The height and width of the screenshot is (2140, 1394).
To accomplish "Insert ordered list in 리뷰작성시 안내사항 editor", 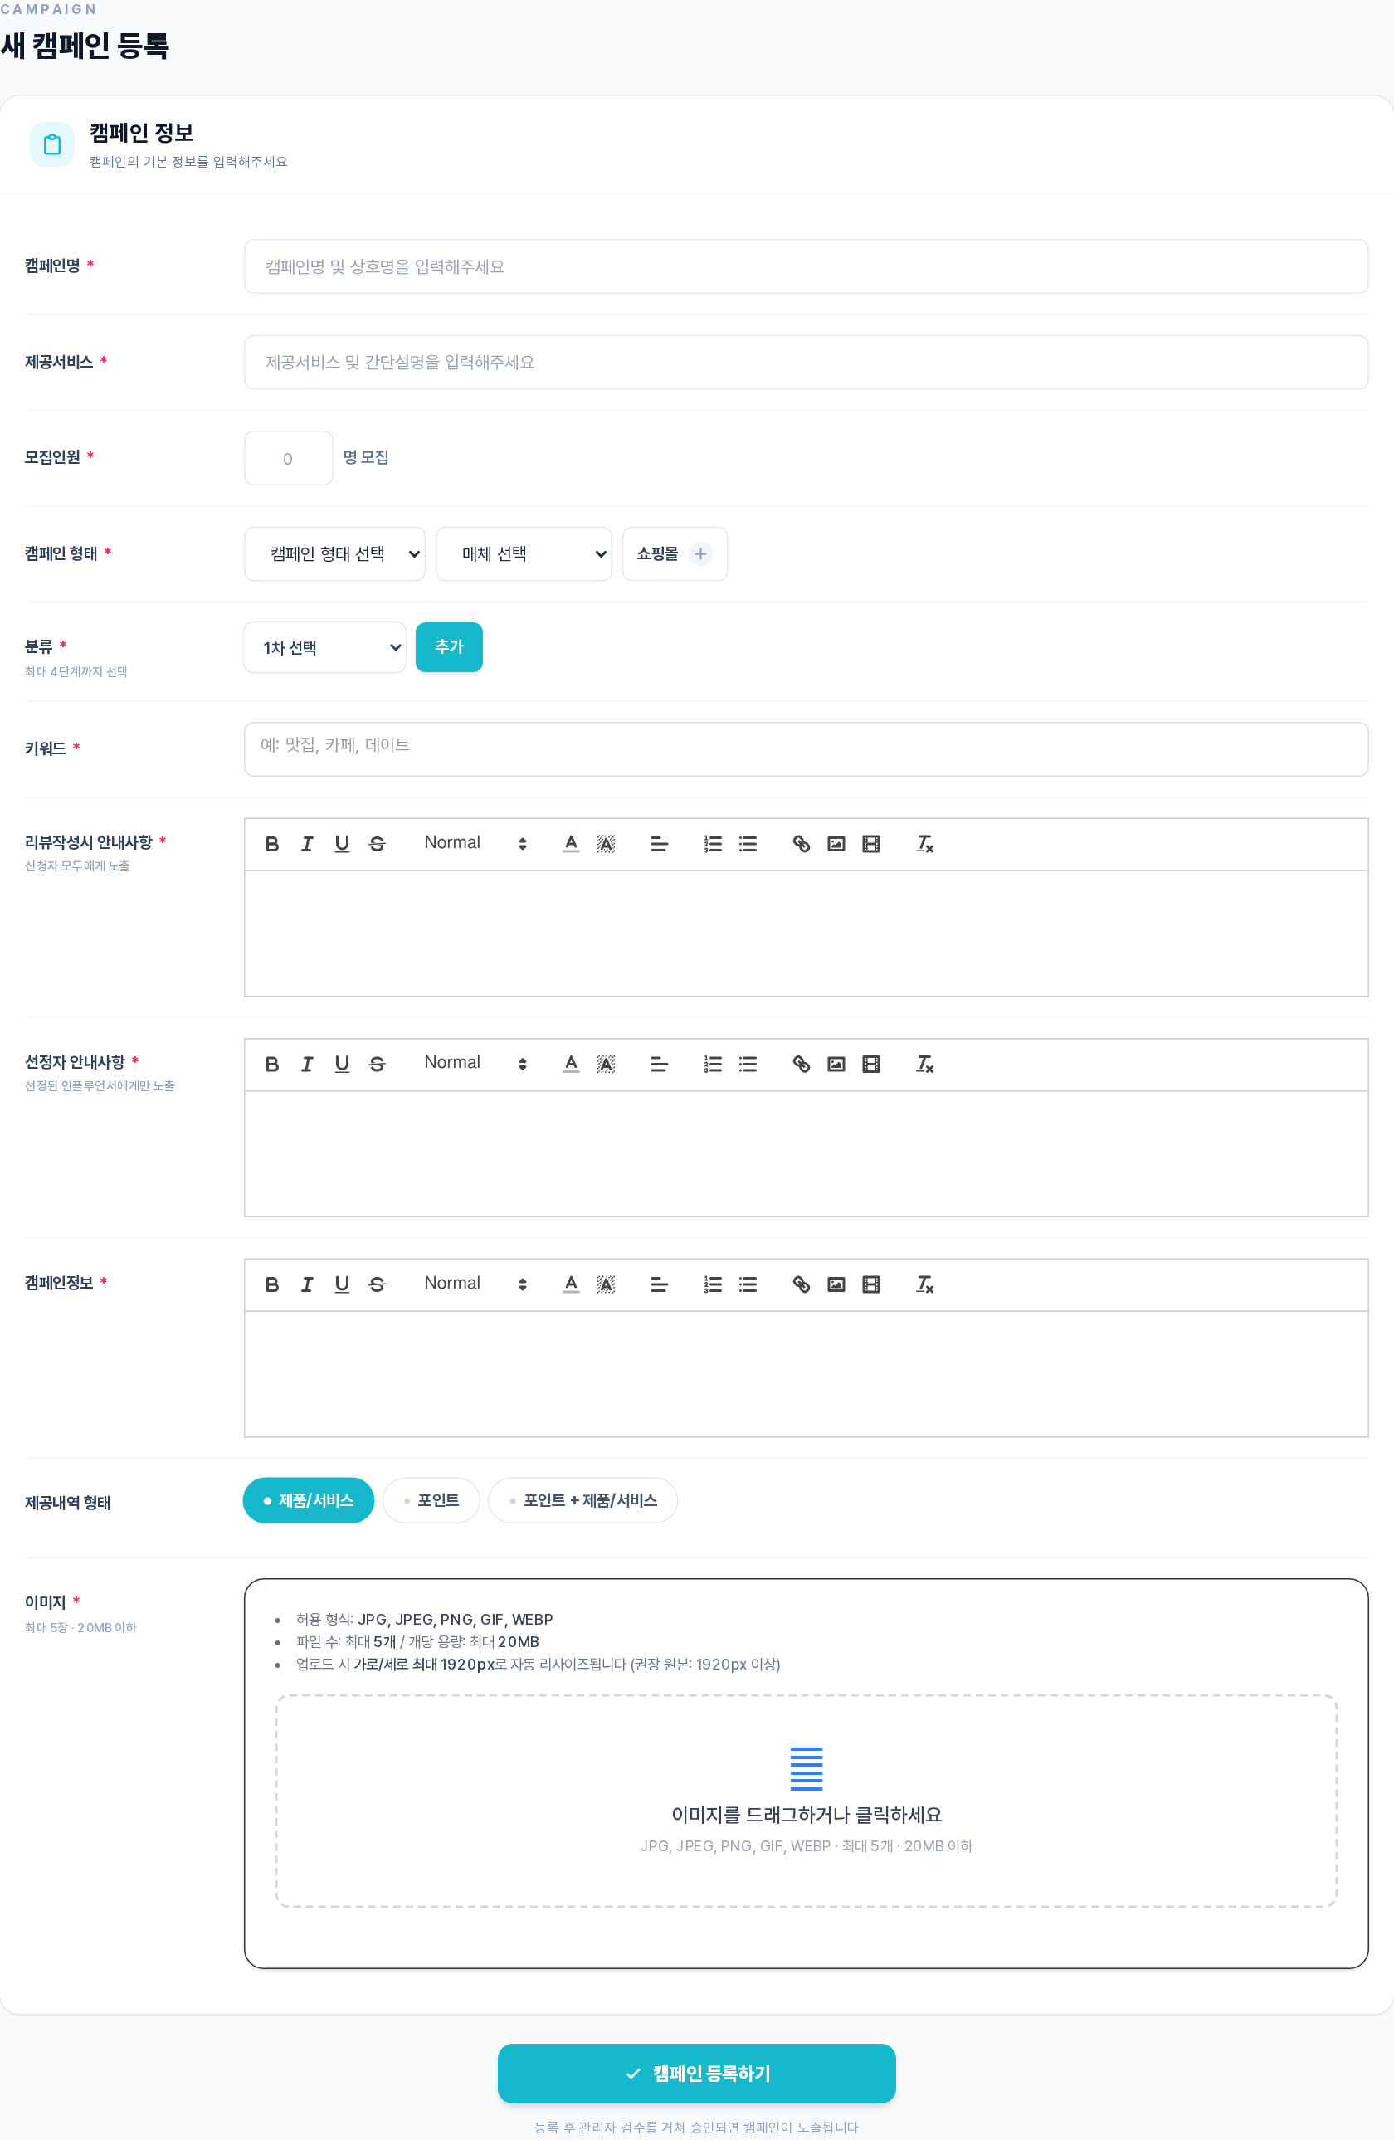I will coord(714,843).
